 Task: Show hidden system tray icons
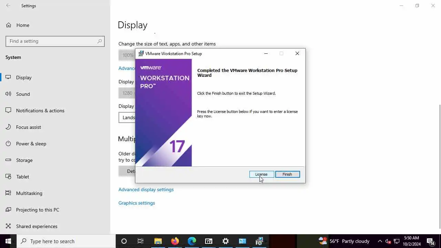click(380, 241)
